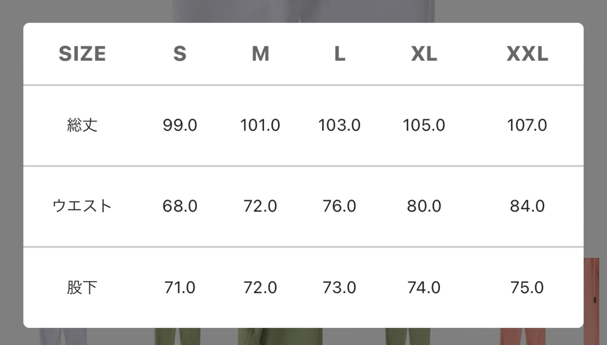Click the 99.0 total length value
Screen dimensions: 607x345
180,126
